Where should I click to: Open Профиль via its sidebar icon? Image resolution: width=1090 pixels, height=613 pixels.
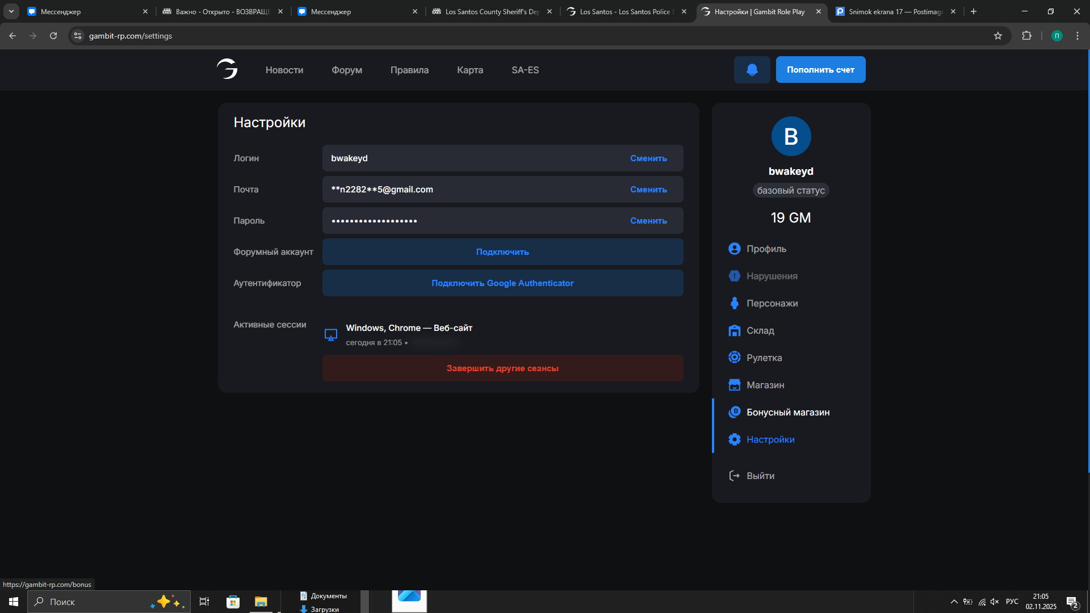(734, 249)
